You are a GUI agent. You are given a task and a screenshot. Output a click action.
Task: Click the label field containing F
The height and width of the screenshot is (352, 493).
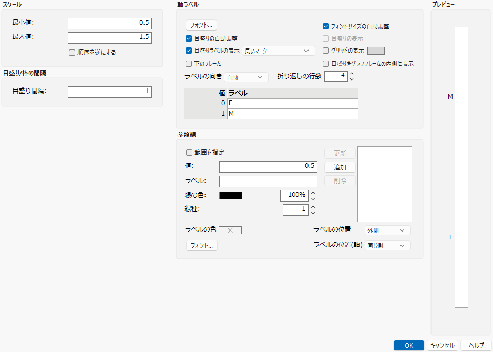pyautogui.click(x=292, y=103)
